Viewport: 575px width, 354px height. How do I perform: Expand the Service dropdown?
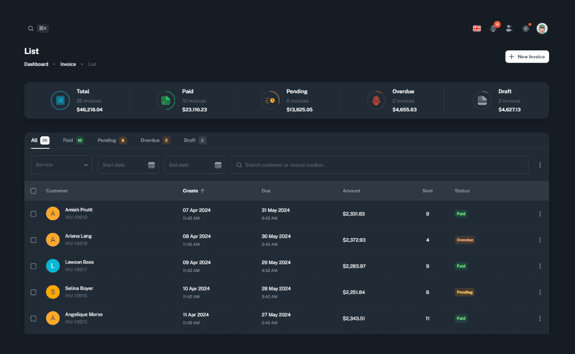(62, 165)
